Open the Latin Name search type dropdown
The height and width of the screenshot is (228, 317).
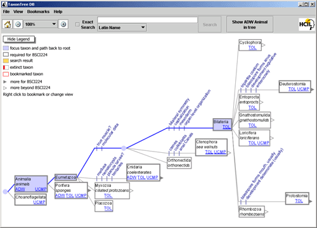[x=122, y=28]
